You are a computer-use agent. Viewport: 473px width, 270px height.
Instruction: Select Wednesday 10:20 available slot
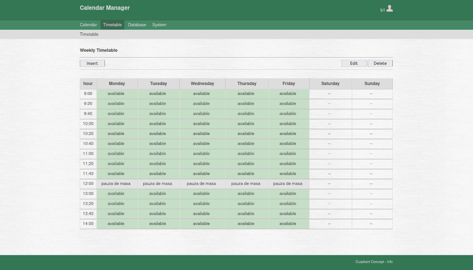[x=201, y=134]
